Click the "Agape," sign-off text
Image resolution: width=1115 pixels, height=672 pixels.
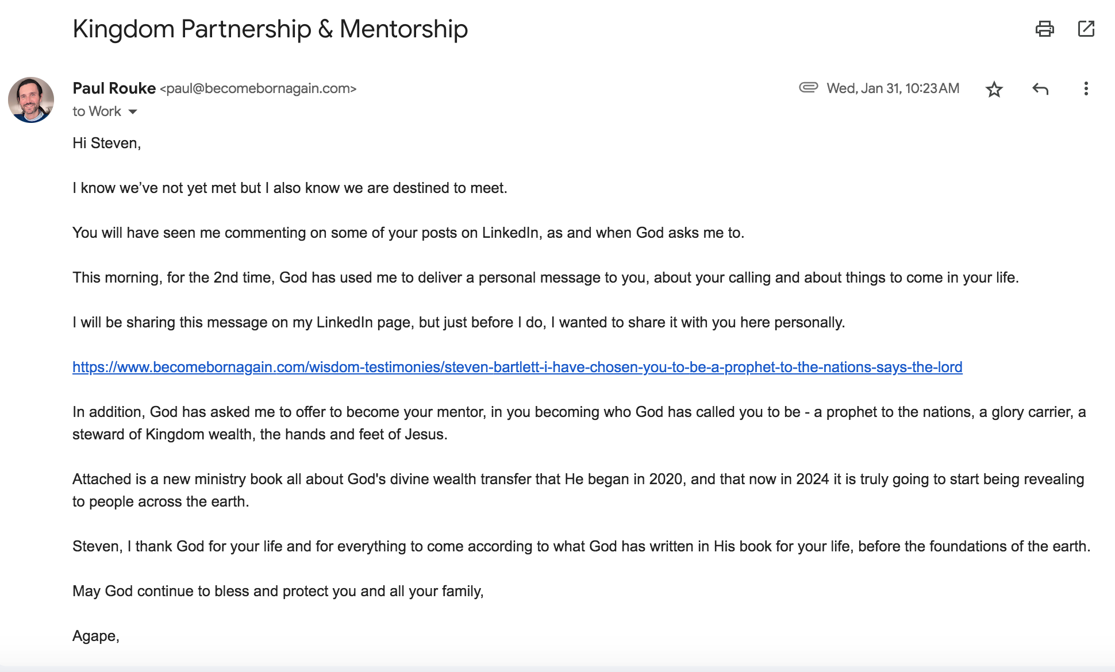tap(95, 636)
